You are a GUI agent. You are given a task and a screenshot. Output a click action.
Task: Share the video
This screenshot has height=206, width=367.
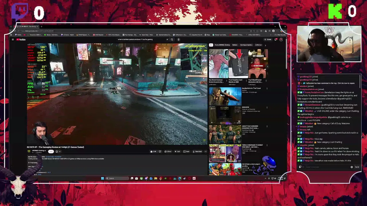168,151
